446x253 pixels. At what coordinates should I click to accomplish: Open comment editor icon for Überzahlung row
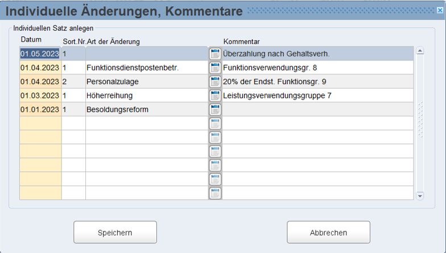coord(215,54)
